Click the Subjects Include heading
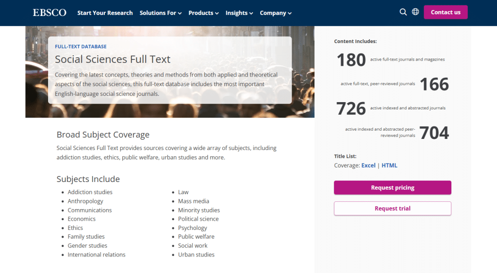 click(88, 179)
